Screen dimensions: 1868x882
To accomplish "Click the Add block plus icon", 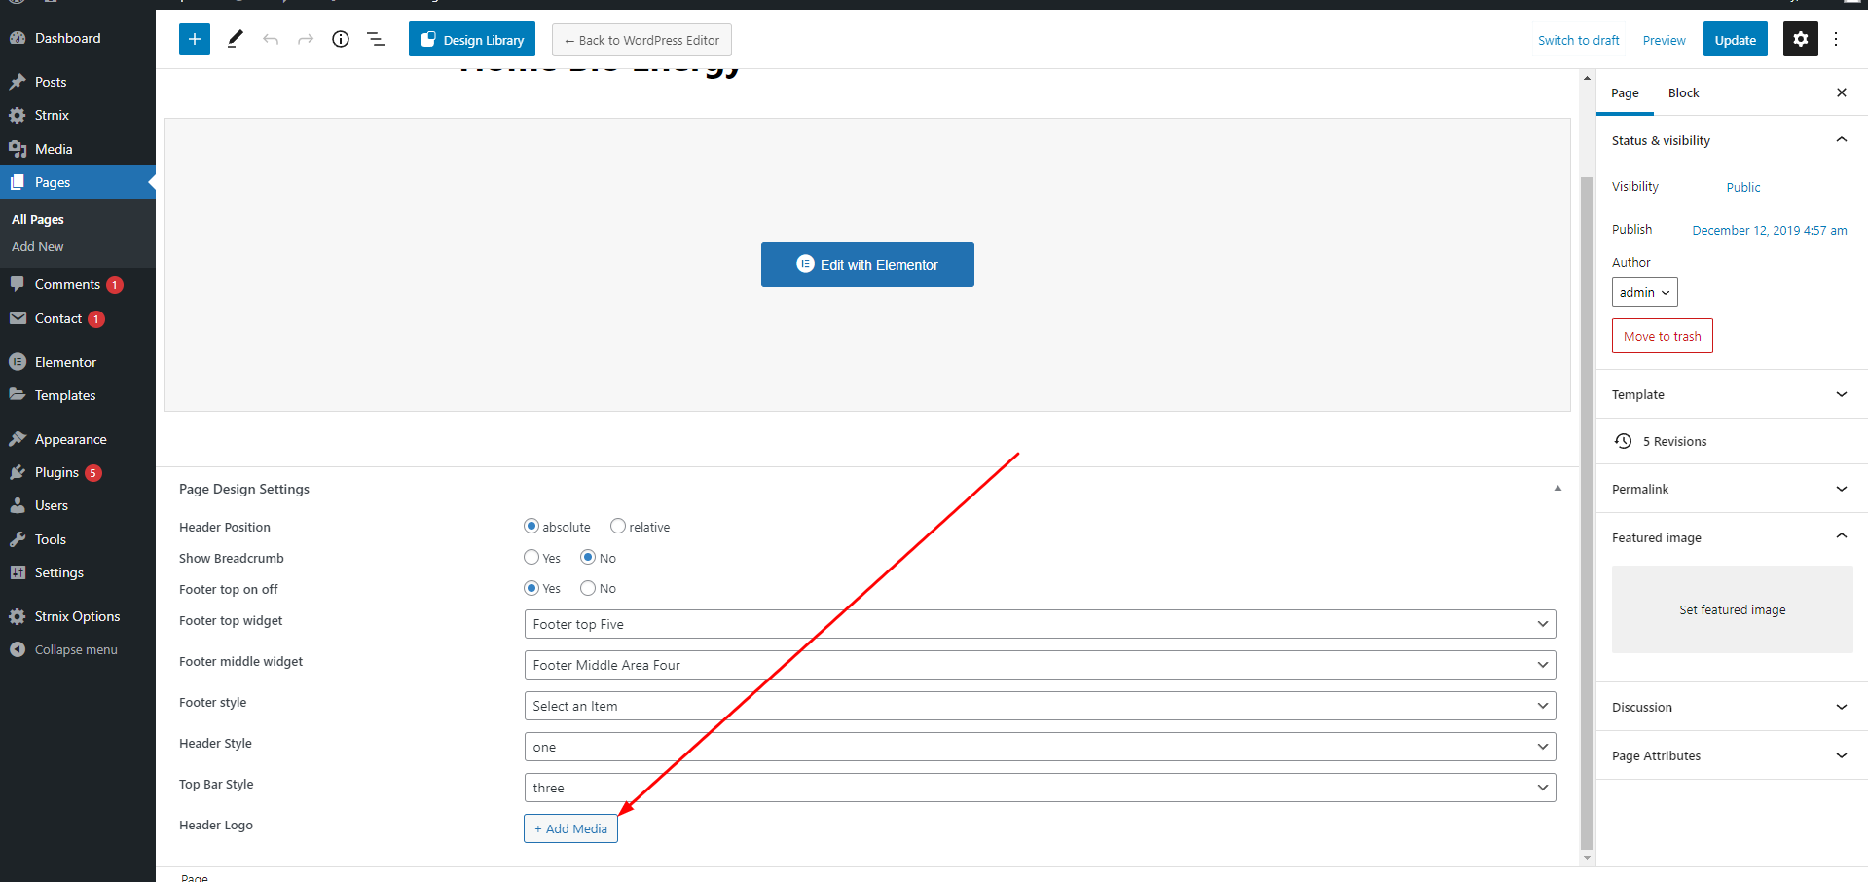I will [x=195, y=39].
